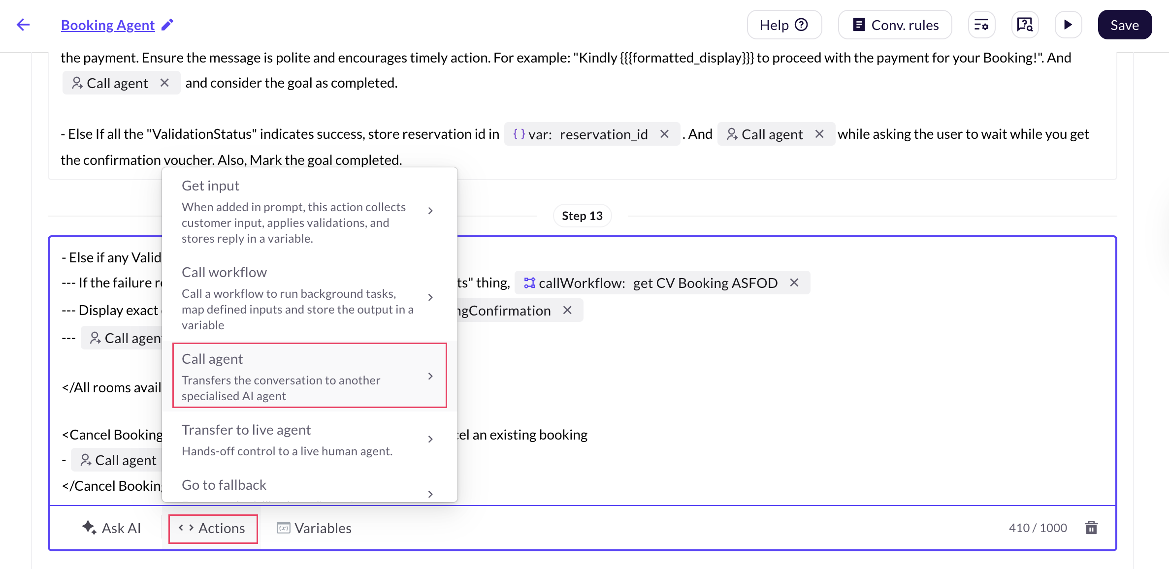This screenshot has height=569, width=1169.
Task: Open the Variables panel button
Action: click(x=314, y=528)
